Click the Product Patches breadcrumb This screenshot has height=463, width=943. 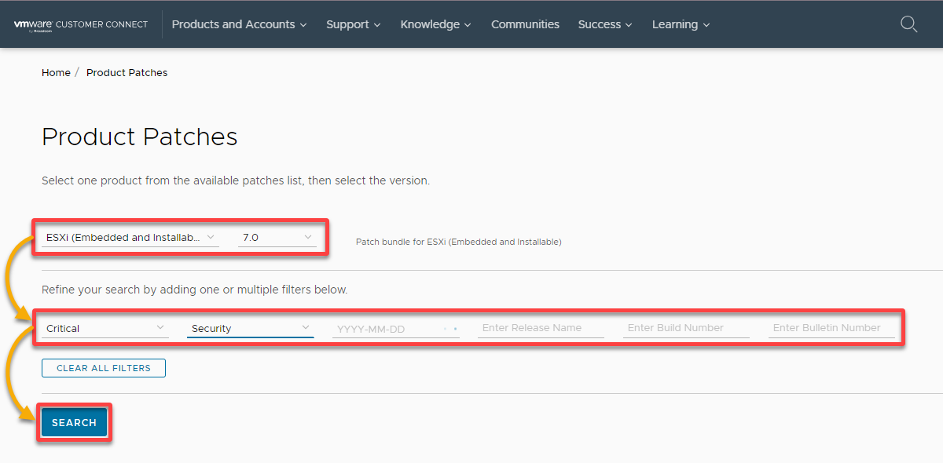[x=127, y=72]
